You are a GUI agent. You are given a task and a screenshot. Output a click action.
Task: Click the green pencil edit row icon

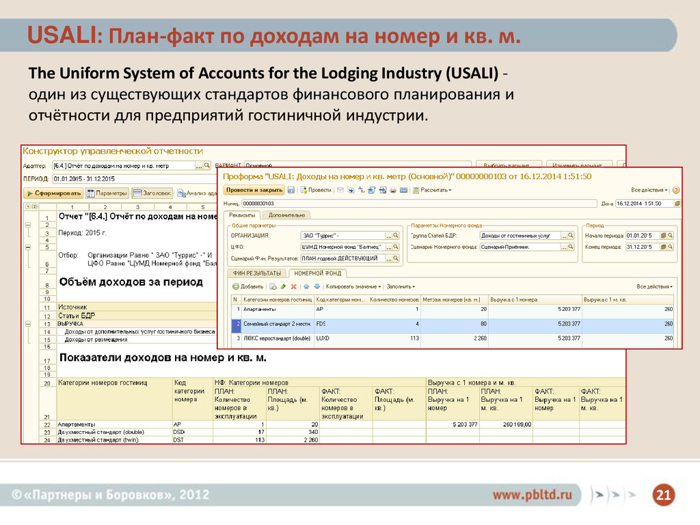point(284,286)
